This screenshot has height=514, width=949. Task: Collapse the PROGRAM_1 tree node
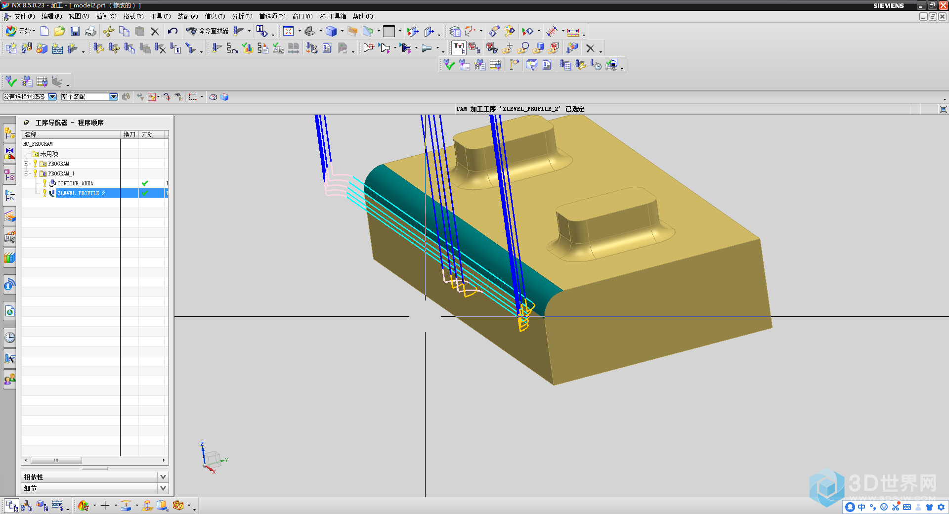click(26, 173)
